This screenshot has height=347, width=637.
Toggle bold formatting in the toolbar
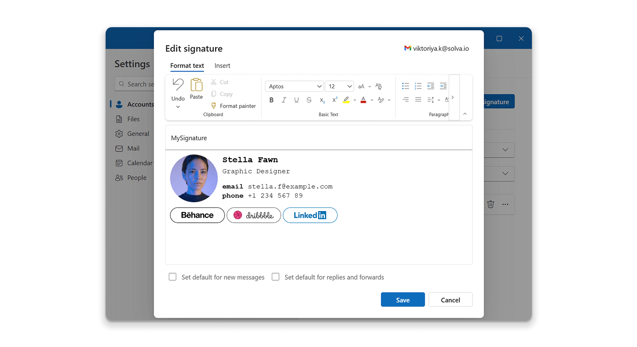[271, 100]
